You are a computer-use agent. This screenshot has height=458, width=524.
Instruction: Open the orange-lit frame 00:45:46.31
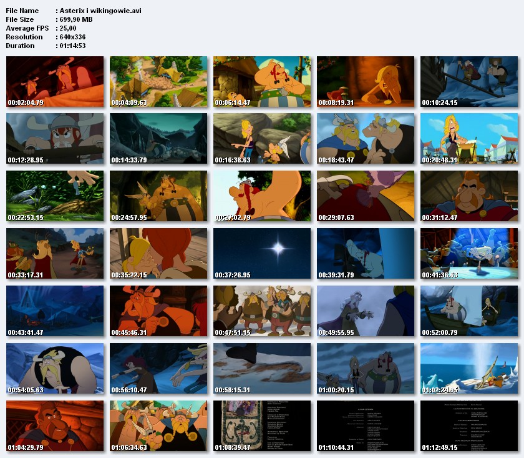point(158,311)
